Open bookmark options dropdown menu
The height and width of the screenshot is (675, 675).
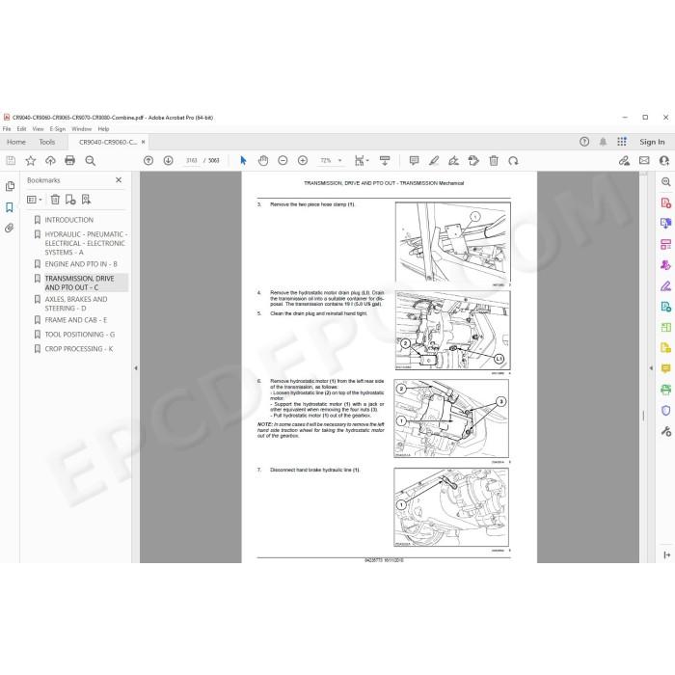35,200
